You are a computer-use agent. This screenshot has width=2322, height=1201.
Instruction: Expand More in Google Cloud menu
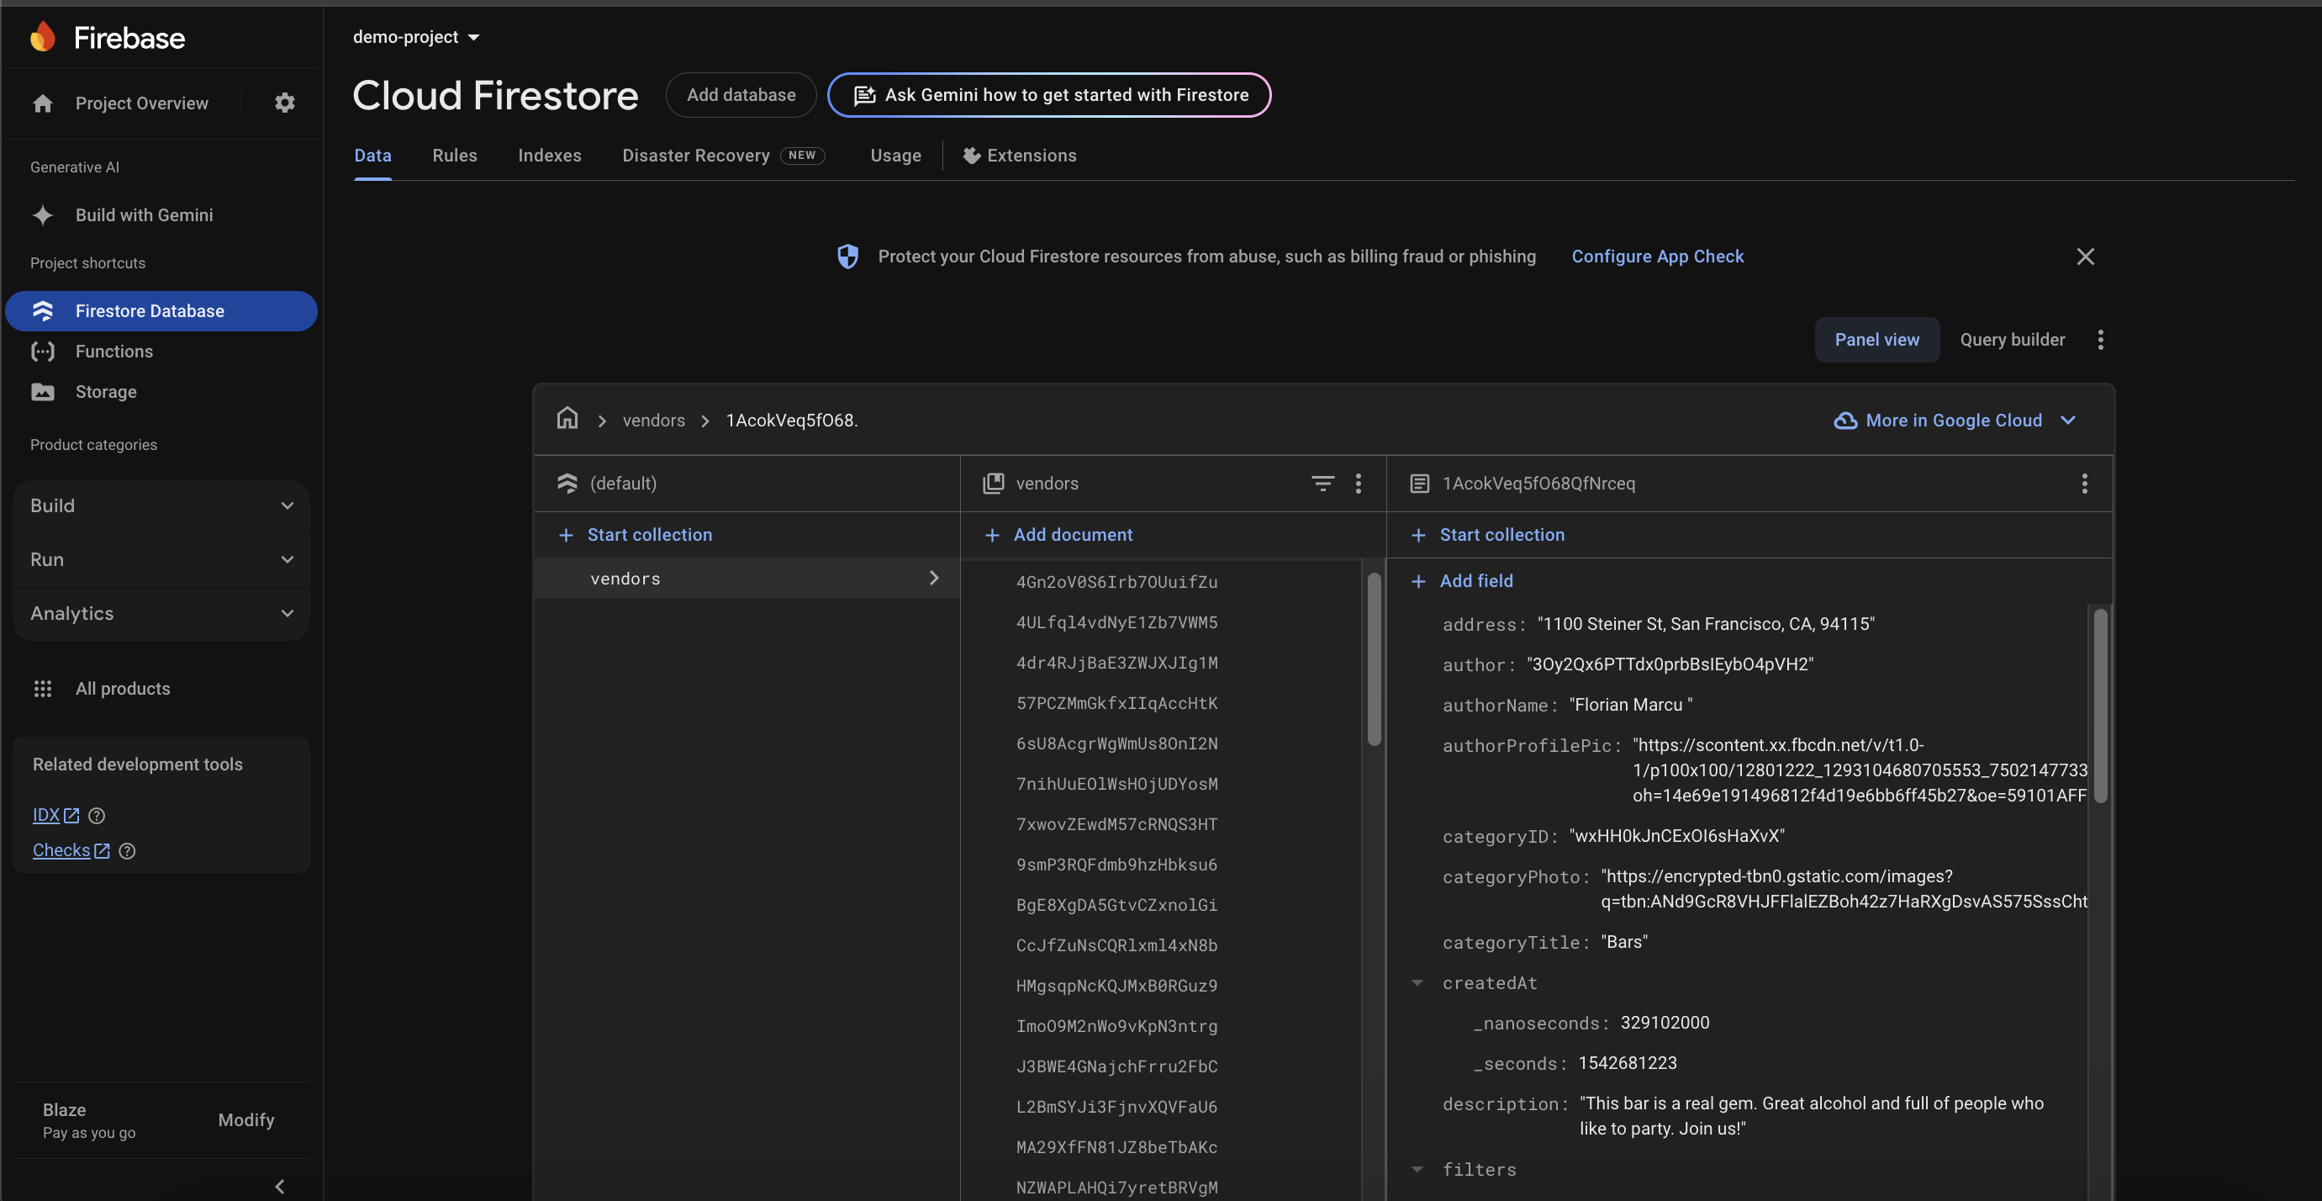point(1955,421)
